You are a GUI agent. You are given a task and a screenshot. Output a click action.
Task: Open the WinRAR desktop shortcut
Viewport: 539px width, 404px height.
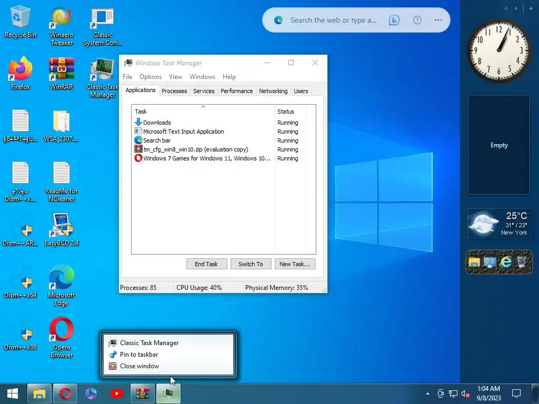point(62,74)
